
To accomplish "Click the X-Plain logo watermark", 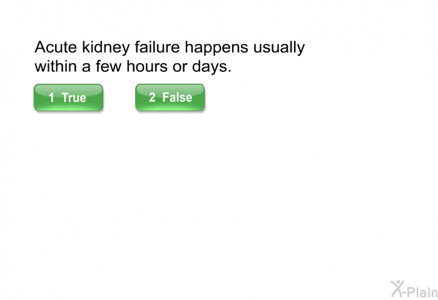I will pos(414,289).
